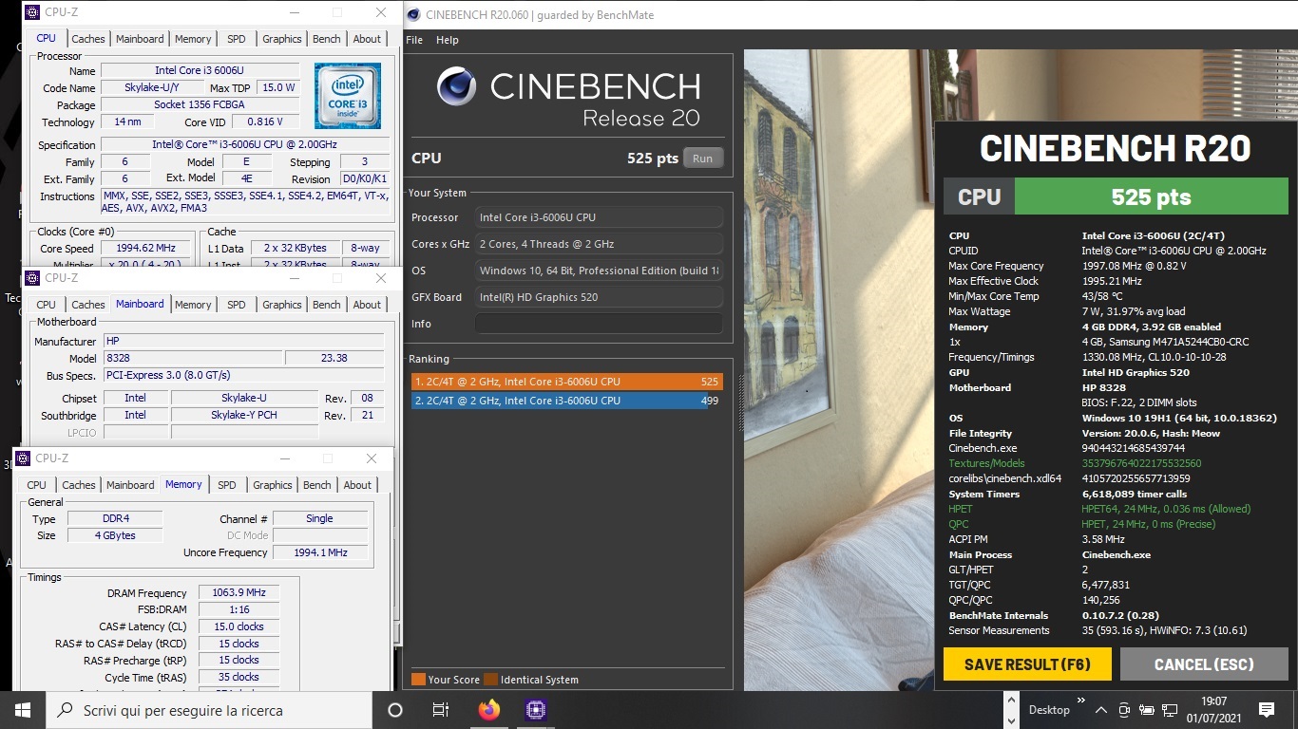
Task: Open the File menu in Cinebench
Action: [x=414, y=40]
